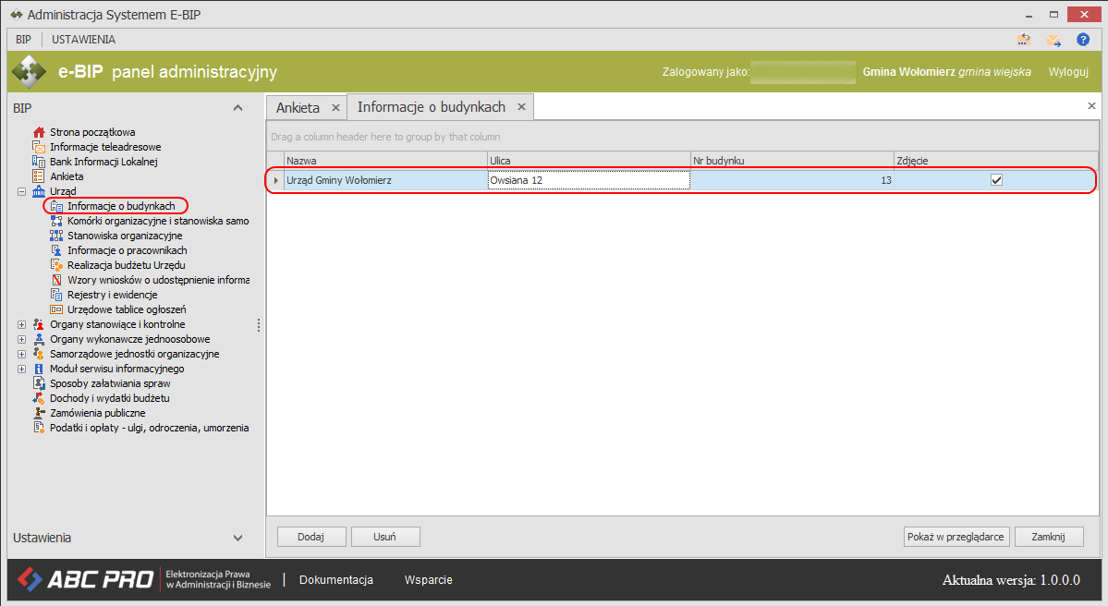This screenshot has width=1108, height=606.
Task: Collapse the BIP panel chevron
Action: tap(238, 108)
